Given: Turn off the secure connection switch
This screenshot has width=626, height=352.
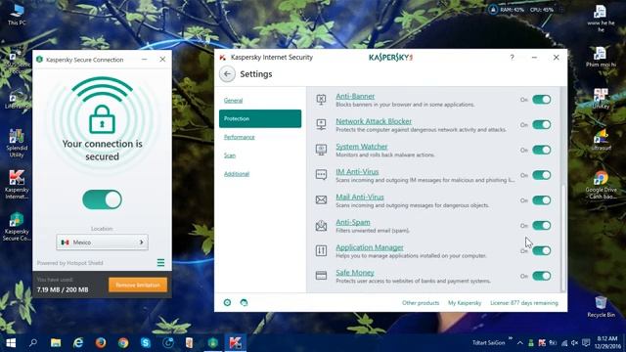Looking at the screenshot, I should pyautogui.click(x=102, y=199).
